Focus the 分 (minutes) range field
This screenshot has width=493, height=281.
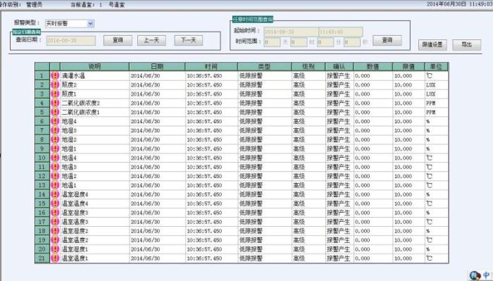325,42
